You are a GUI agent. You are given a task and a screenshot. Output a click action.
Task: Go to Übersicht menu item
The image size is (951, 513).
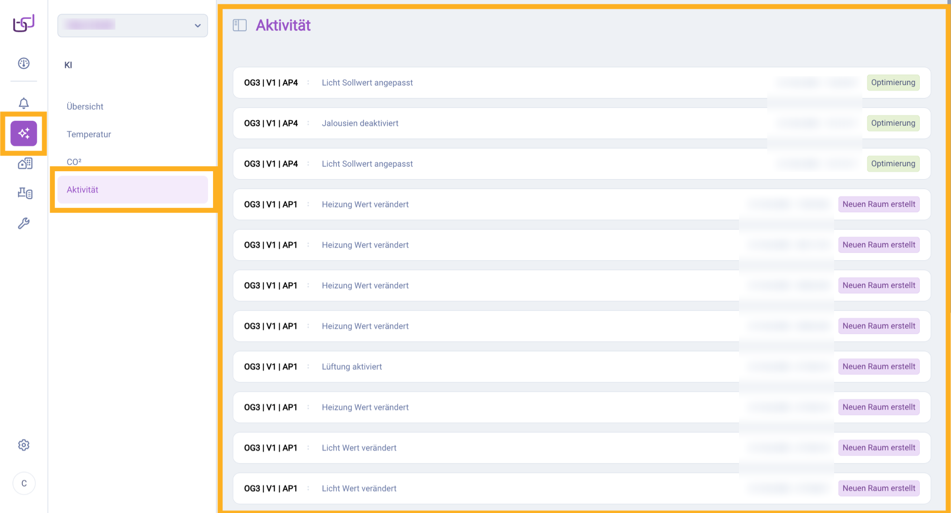click(x=85, y=106)
